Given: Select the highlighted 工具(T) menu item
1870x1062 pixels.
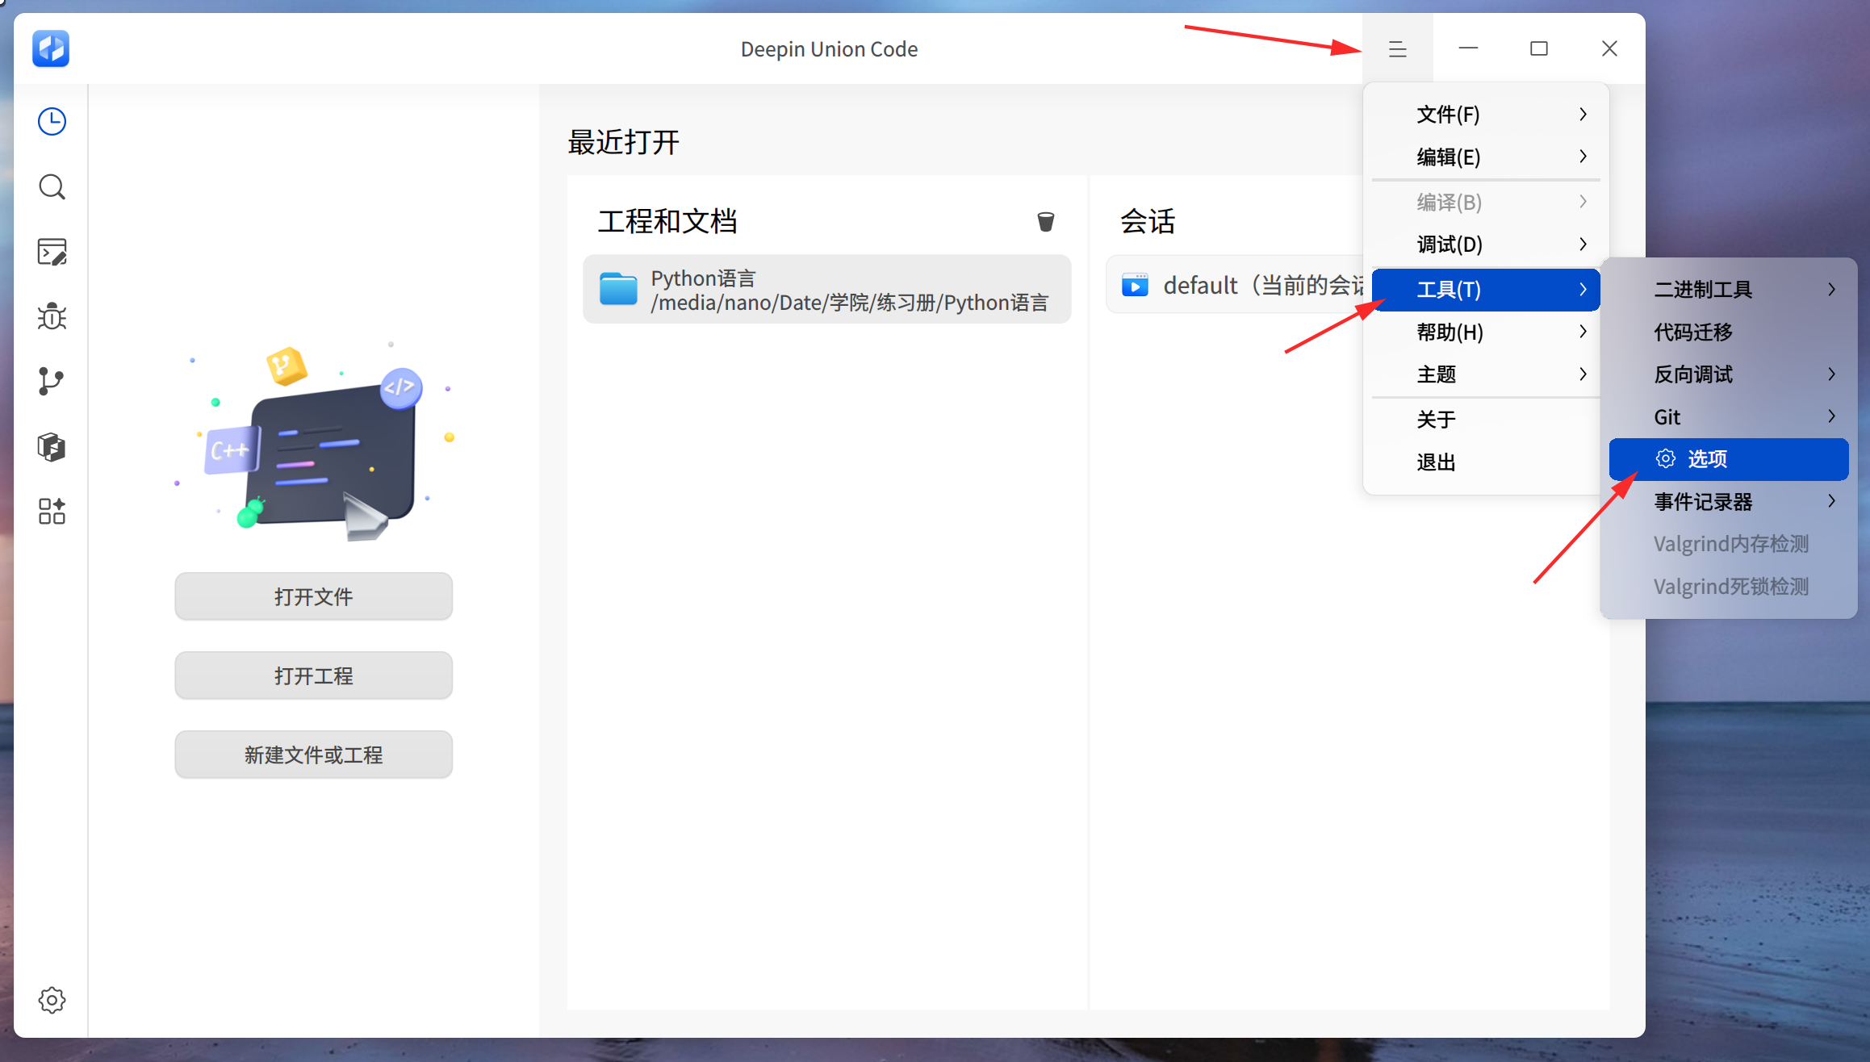Looking at the screenshot, I should pos(1486,289).
